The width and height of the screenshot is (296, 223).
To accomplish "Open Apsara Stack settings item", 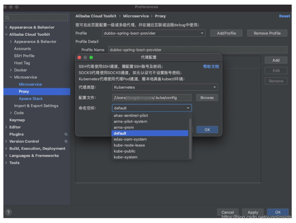I will tap(30, 98).
